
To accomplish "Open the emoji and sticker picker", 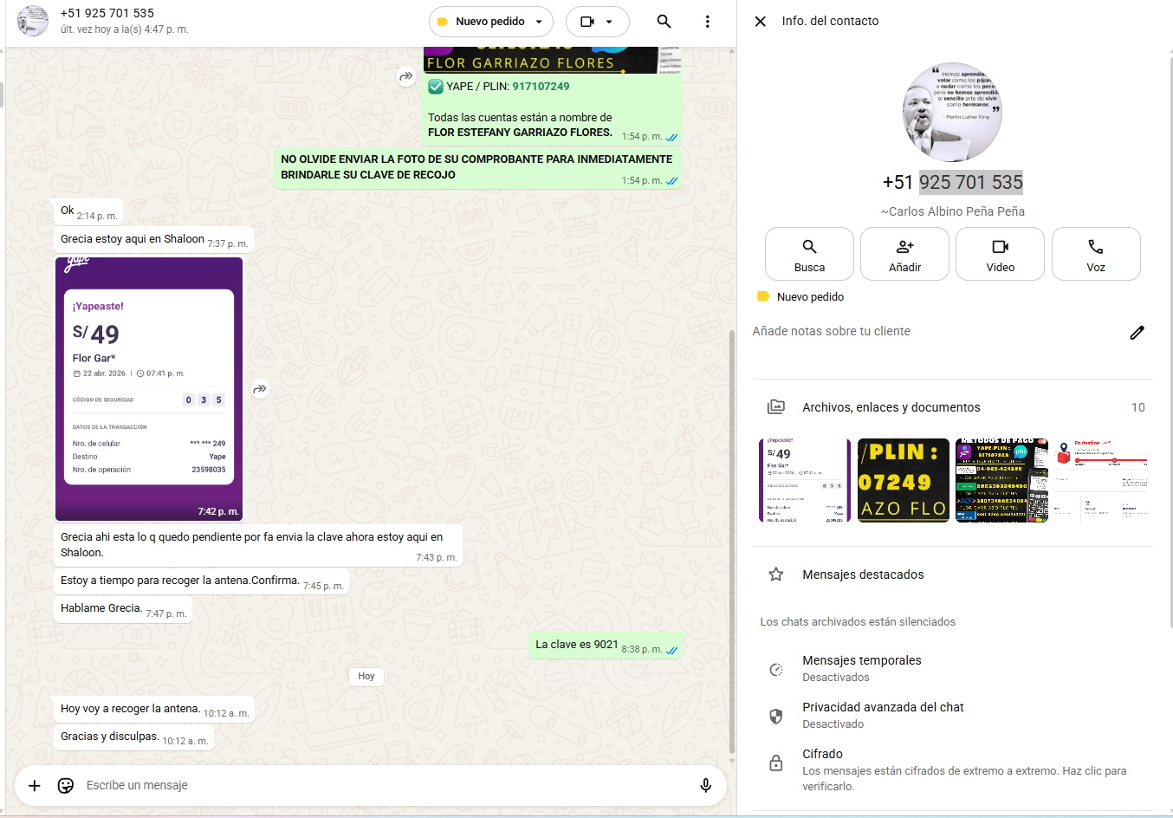I will 66,785.
